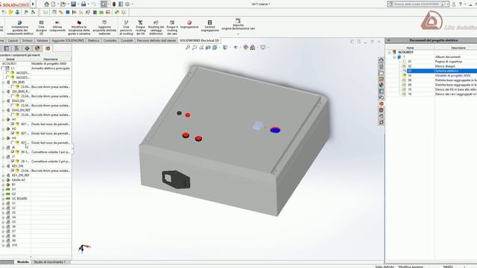This screenshot has width=477, height=268.
Task: Click Esegui routing dei fili
Action: [x=141, y=28]
